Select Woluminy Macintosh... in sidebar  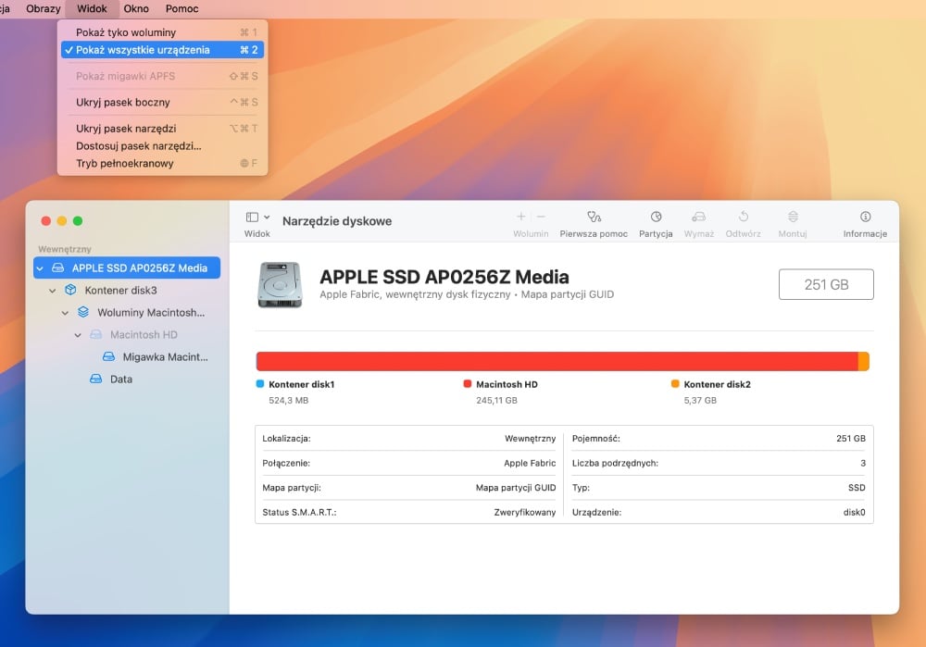pos(127,312)
